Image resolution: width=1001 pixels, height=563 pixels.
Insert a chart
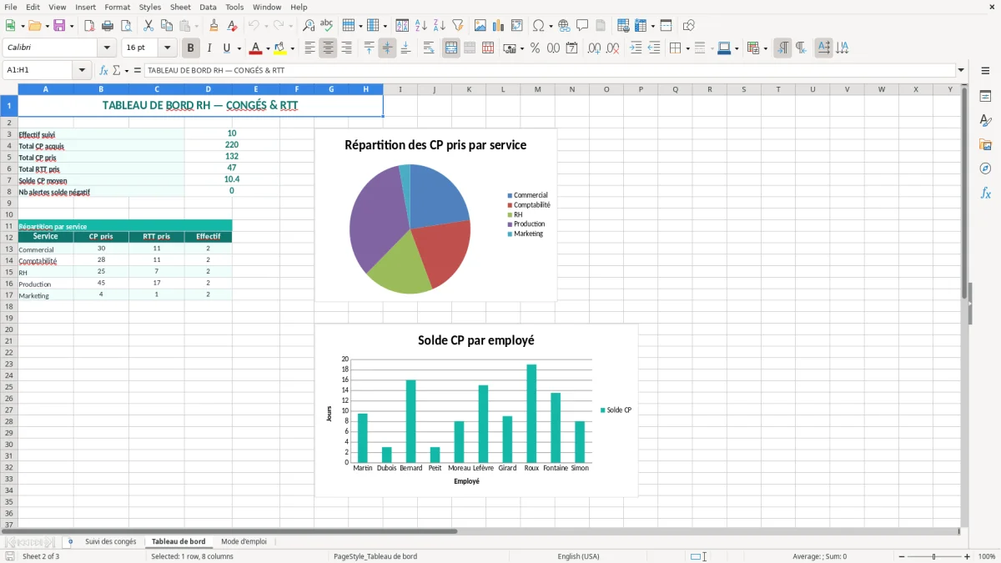point(499,26)
